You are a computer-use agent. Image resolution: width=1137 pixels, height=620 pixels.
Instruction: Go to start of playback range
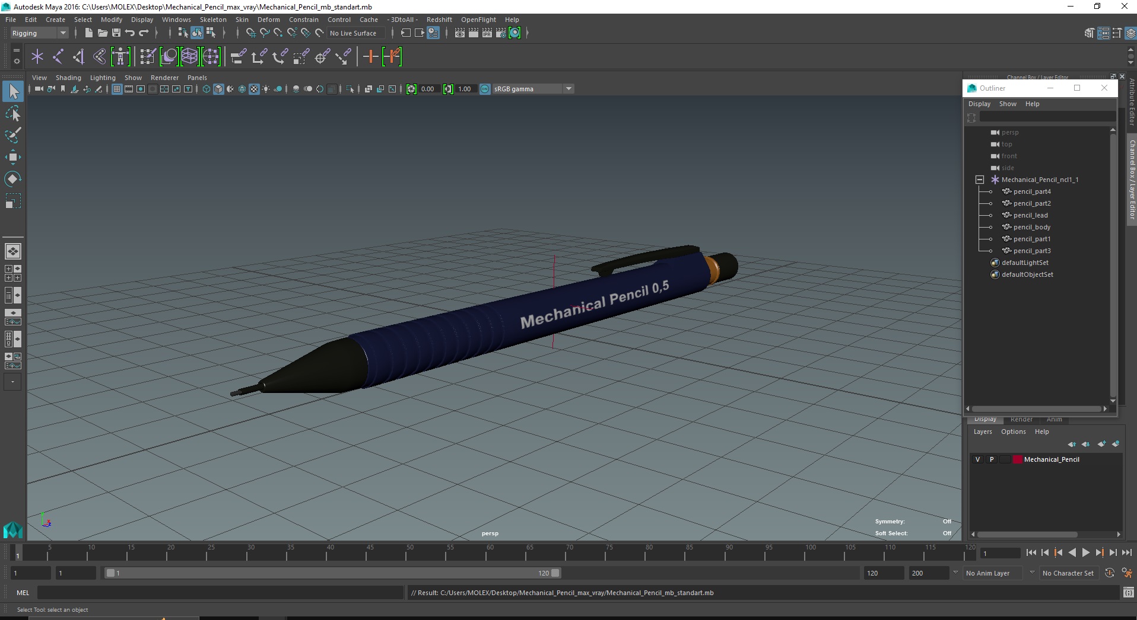click(x=1031, y=552)
